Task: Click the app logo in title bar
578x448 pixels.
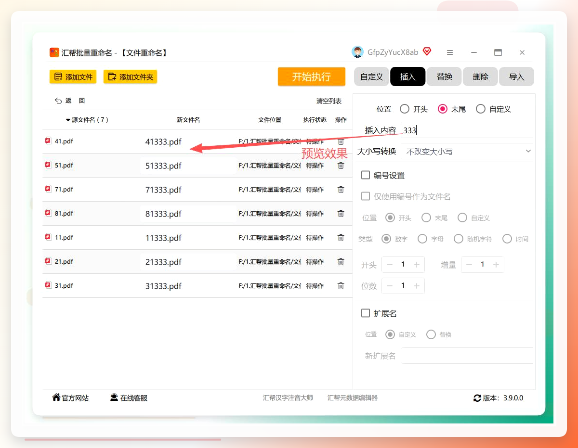Action: coord(54,52)
